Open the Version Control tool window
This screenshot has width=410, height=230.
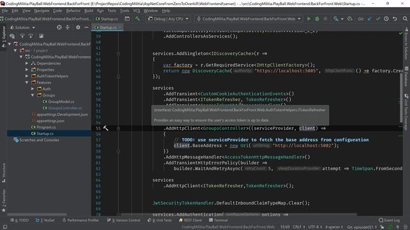[x=124, y=220]
